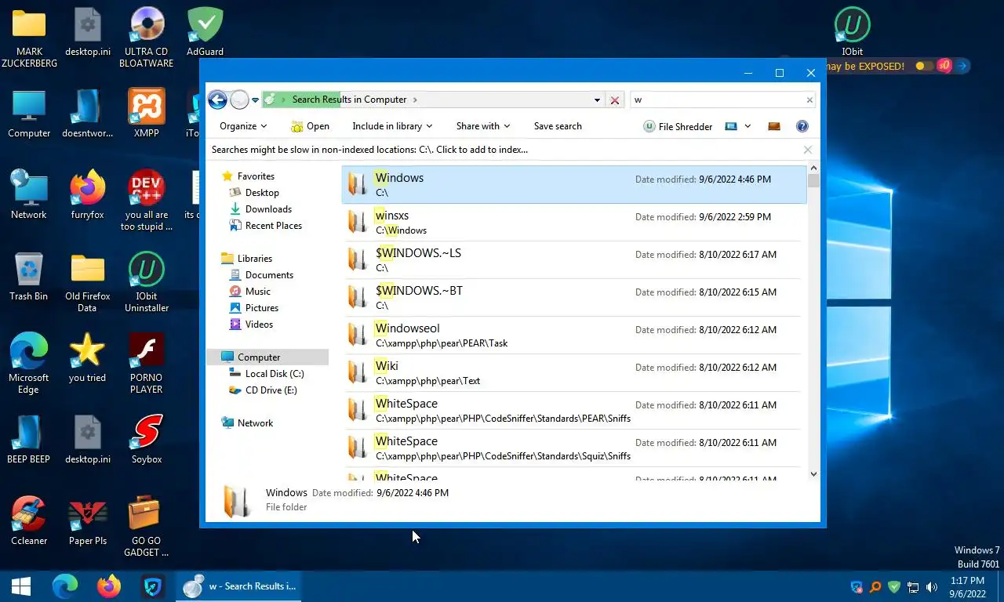The height and width of the screenshot is (602, 1004).
Task: Click the blue arrow on the EXPOSED banner
Action: [962, 67]
